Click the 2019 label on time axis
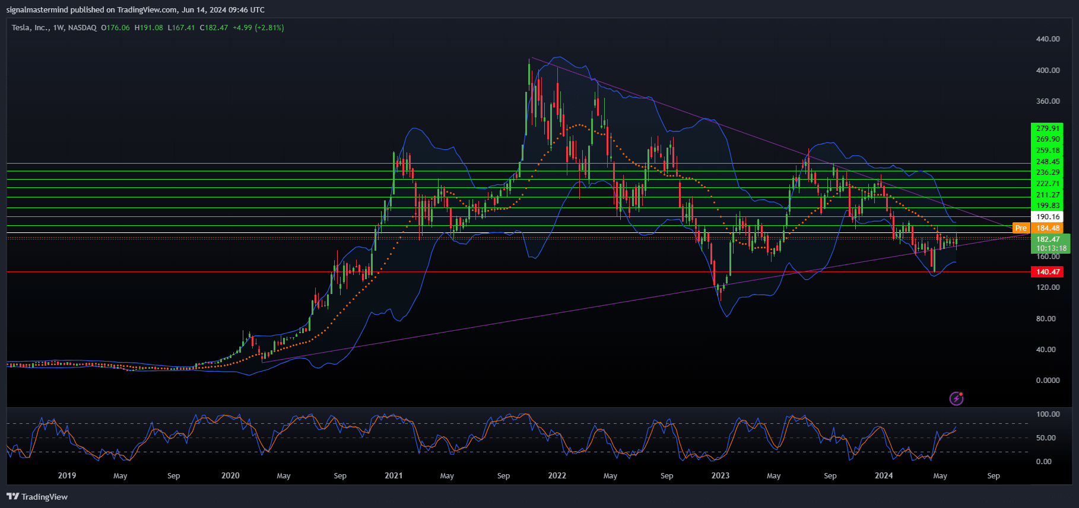The width and height of the screenshot is (1079, 508). tap(67, 475)
